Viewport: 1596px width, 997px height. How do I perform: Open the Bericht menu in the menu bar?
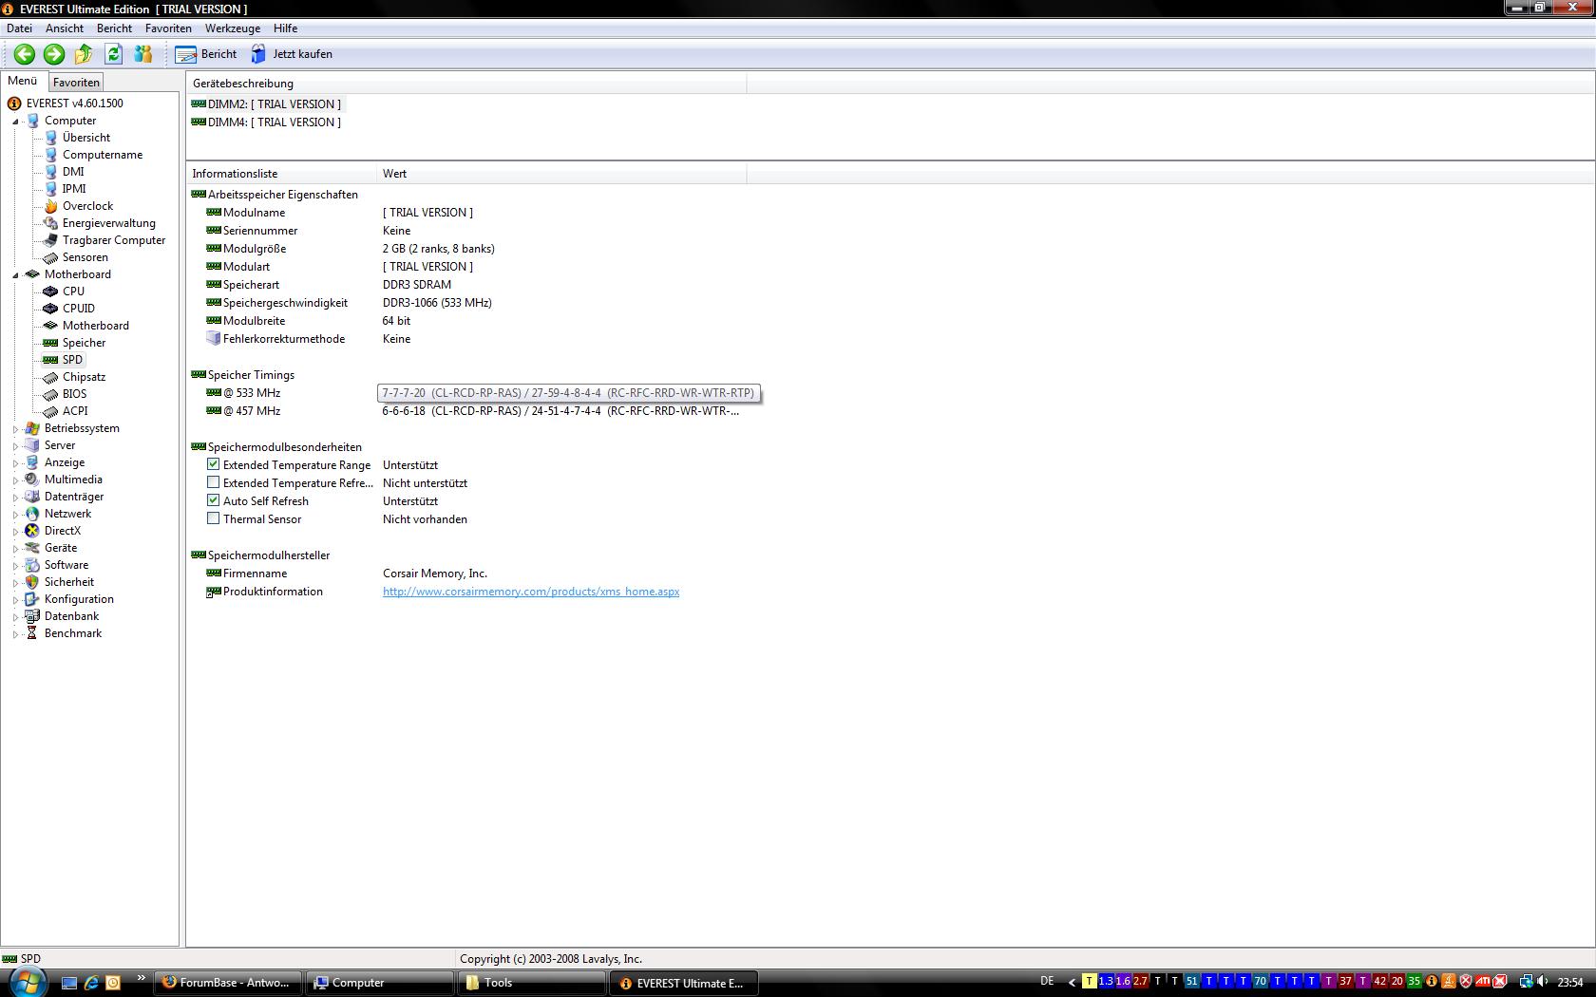tap(114, 28)
